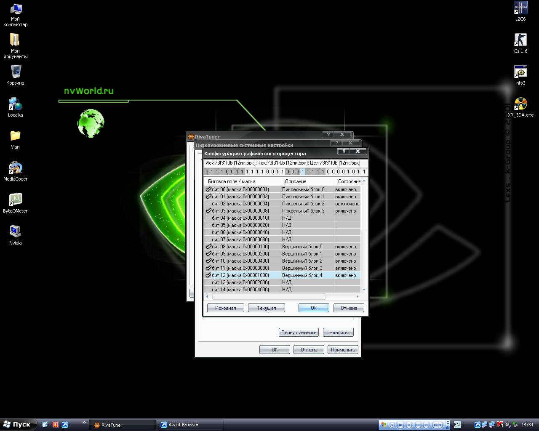The width and height of the screenshot is (539, 431).
Task: Click the Media Player play button in taskbar
Action: coord(401,425)
